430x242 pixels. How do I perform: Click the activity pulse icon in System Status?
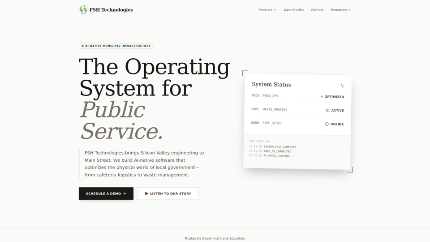tap(342, 86)
